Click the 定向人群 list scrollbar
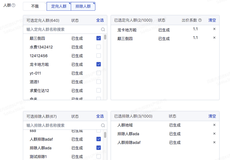 click(105, 37)
